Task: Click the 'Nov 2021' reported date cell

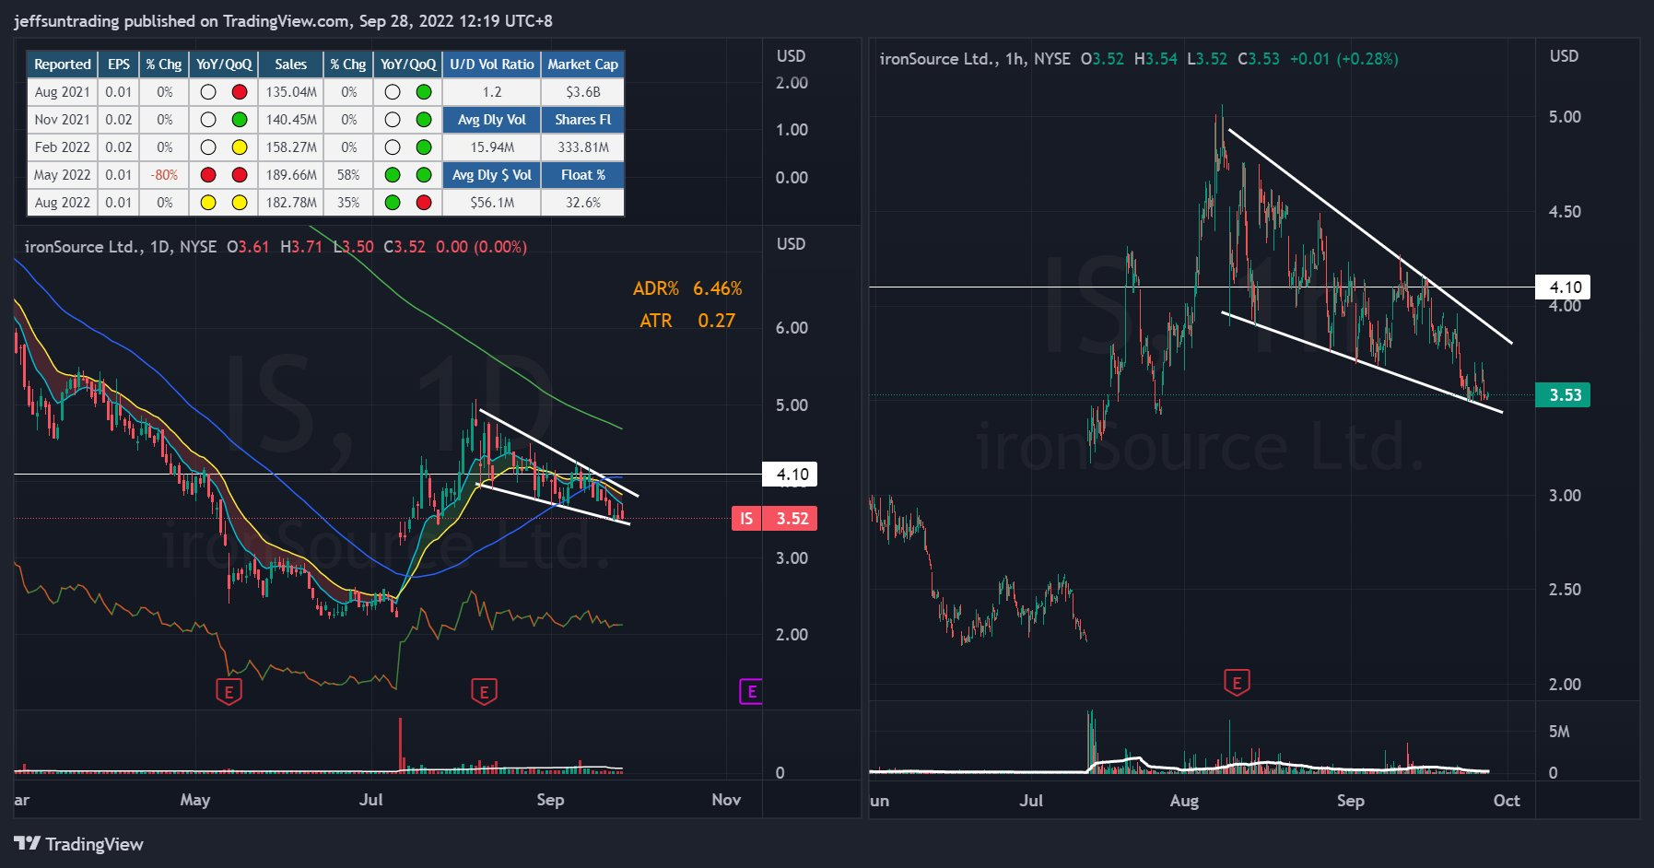Action: [63, 120]
